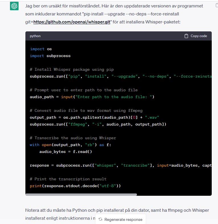Click the audio_path = input line
Screen dimensions: 218x224
click(x=92, y=97)
